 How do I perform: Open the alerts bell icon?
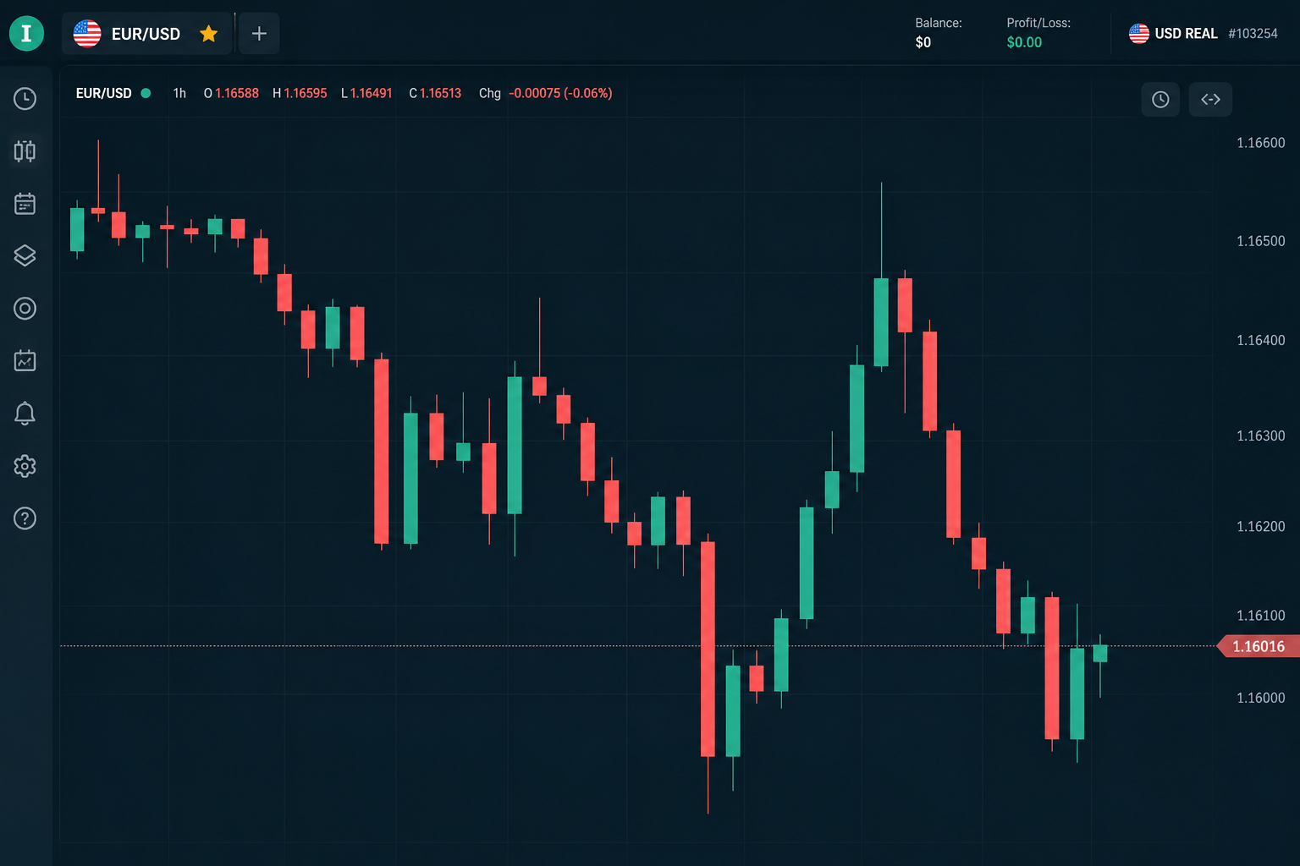point(25,414)
